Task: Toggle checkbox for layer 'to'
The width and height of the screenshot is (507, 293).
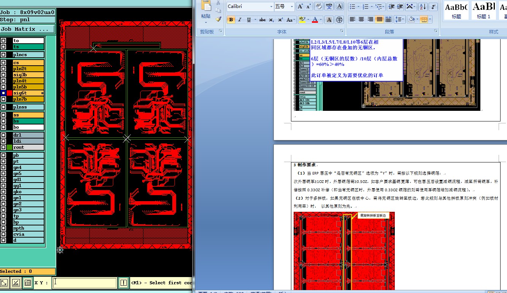Action: pos(3,41)
